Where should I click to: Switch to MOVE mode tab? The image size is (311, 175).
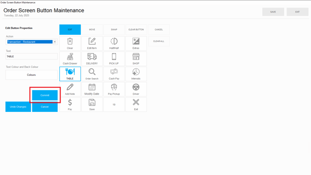[x=92, y=29]
